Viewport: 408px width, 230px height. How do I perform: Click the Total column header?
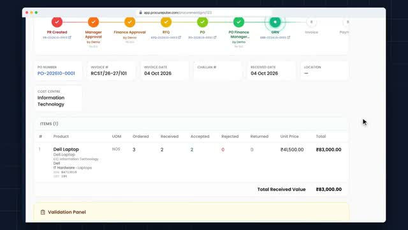(321, 136)
